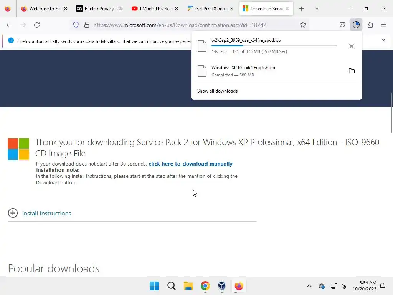Click the forward navigation arrow
The height and width of the screenshot is (295, 393).
pos(23,25)
